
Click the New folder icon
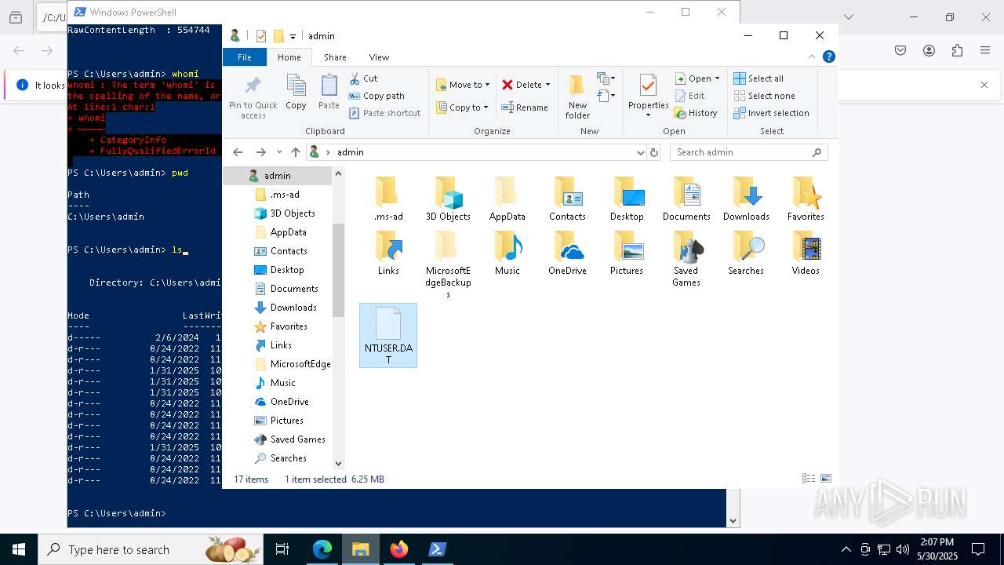(x=577, y=97)
